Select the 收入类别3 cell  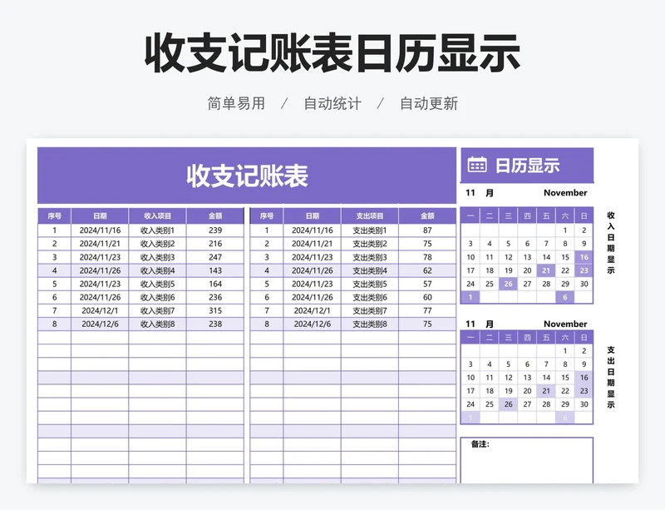pyautogui.click(x=157, y=257)
